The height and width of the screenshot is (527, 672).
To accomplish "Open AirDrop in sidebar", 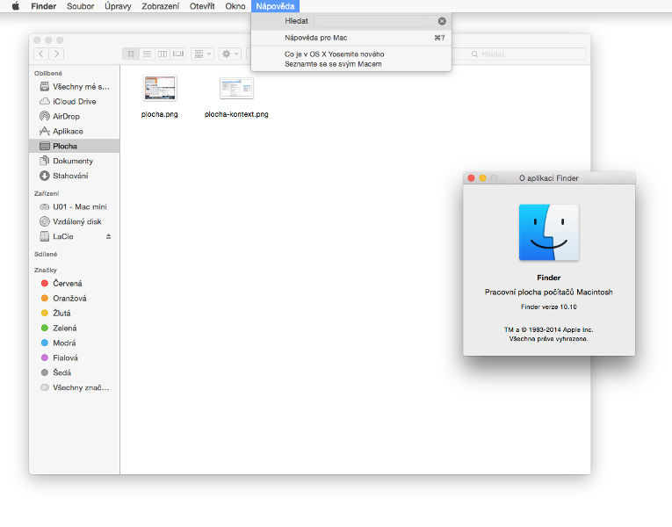I will click(74, 116).
